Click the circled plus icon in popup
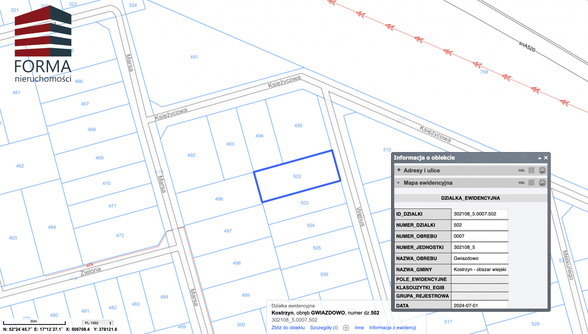The width and height of the screenshot is (588, 334). (x=346, y=328)
